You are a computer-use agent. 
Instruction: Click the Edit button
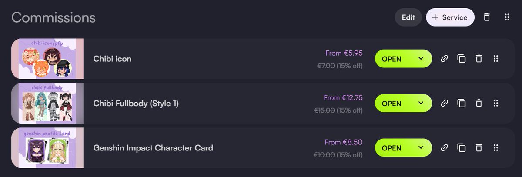[408, 17]
